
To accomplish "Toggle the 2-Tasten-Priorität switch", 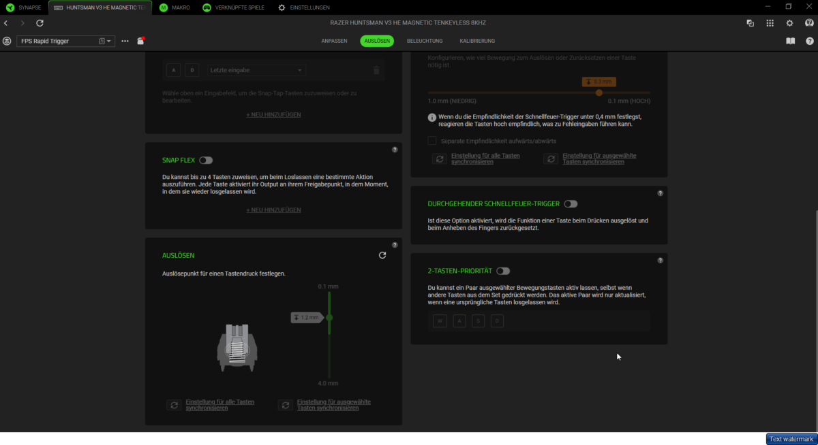I will coord(503,271).
